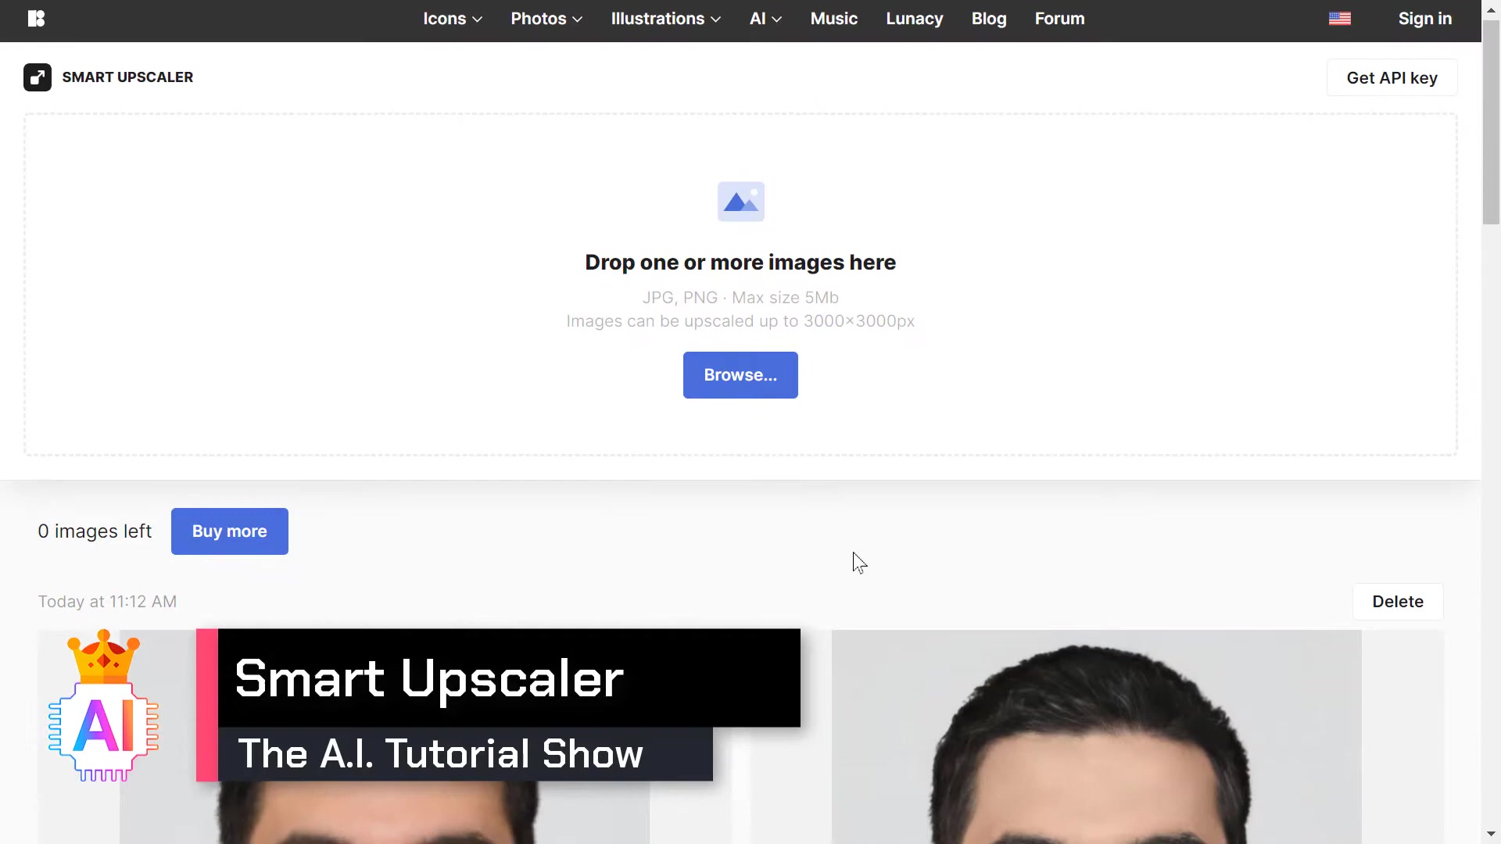The image size is (1501, 844).
Task: Click the Get API key button
Action: coord(1392,77)
